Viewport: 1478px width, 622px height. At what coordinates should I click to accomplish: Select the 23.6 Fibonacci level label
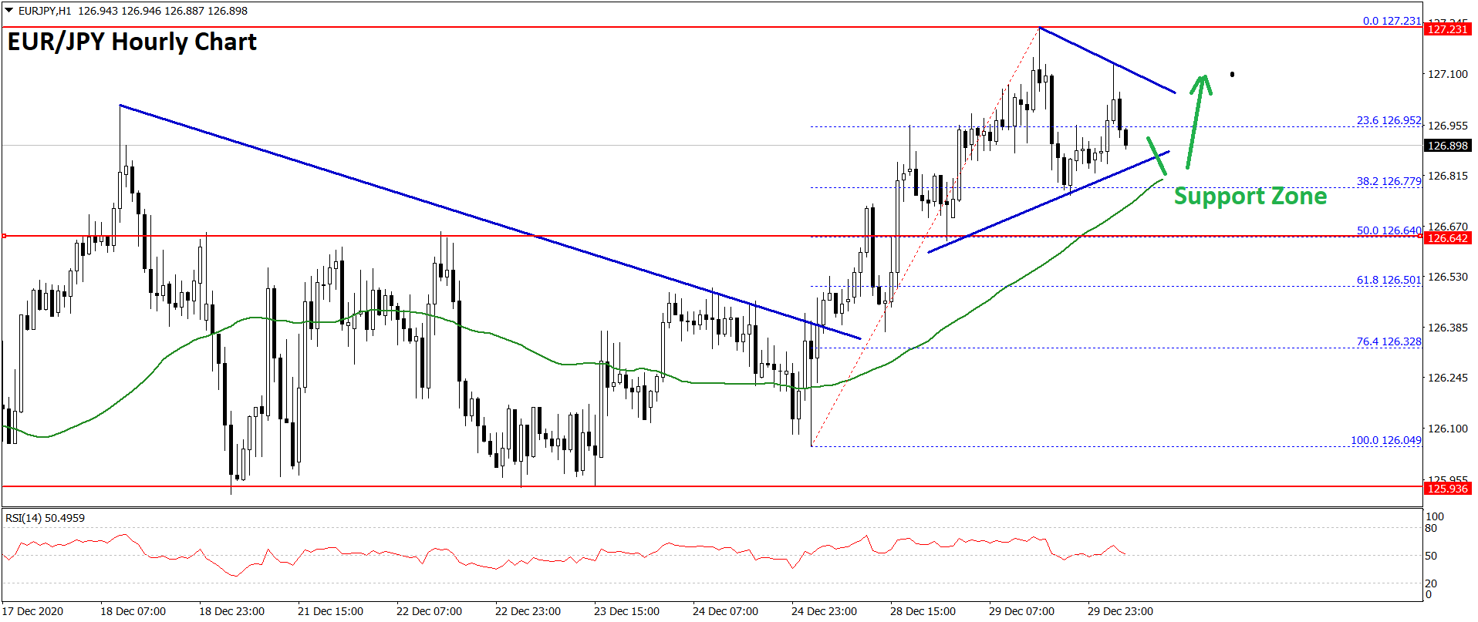(x=1388, y=120)
